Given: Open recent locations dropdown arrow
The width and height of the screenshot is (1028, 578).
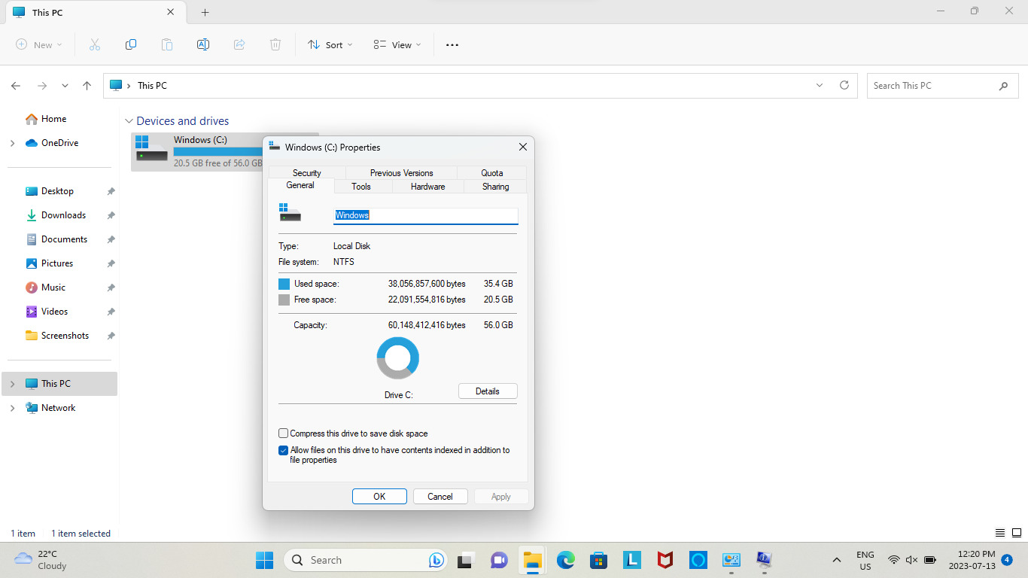Looking at the screenshot, I should pos(65,86).
